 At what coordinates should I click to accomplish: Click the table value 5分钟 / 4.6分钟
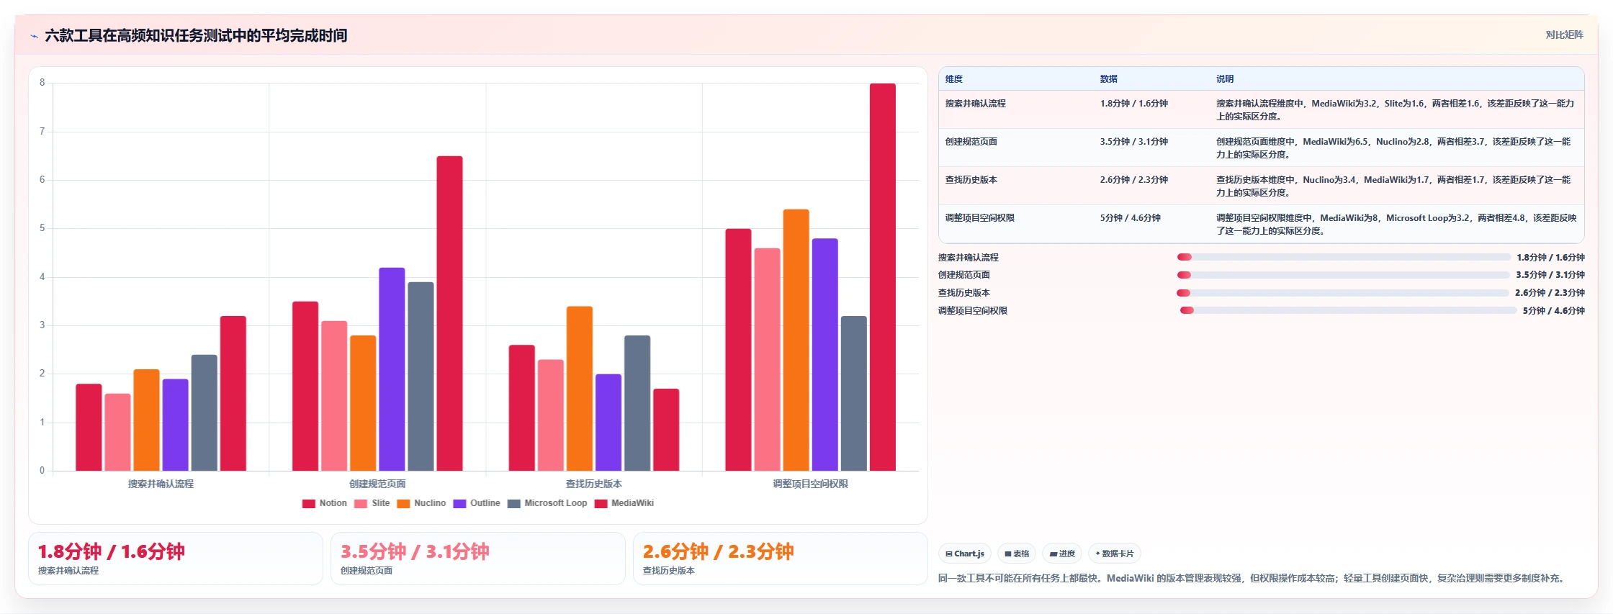[x=1130, y=218]
